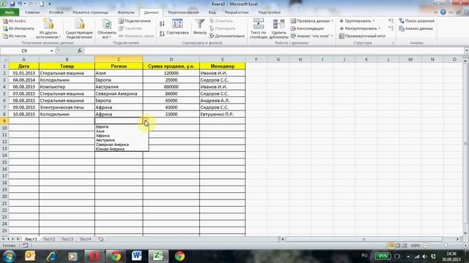Open the Sort (Сортировка) dialog
Screen dimensions: 469x263
[x=177, y=27]
